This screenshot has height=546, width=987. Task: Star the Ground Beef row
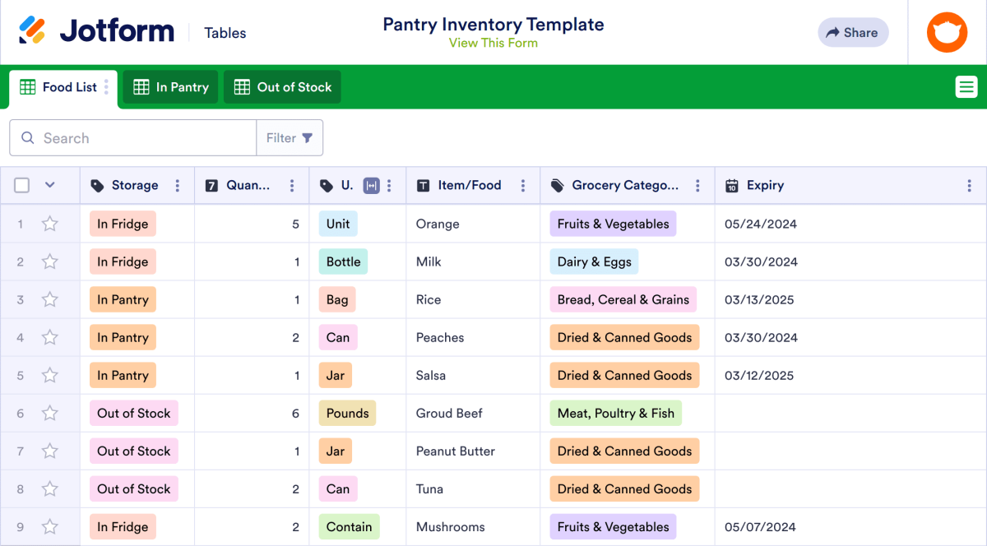pyautogui.click(x=50, y=413)
